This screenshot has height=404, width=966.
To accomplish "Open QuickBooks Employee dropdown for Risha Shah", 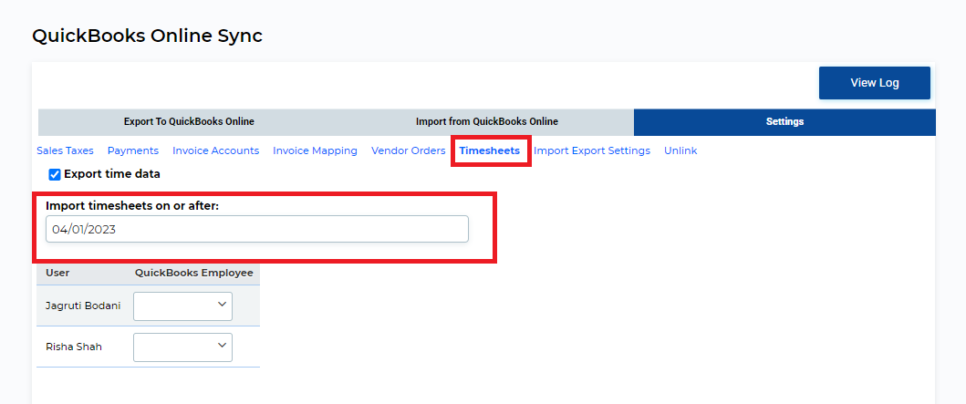I will click(x=183, y=347).
